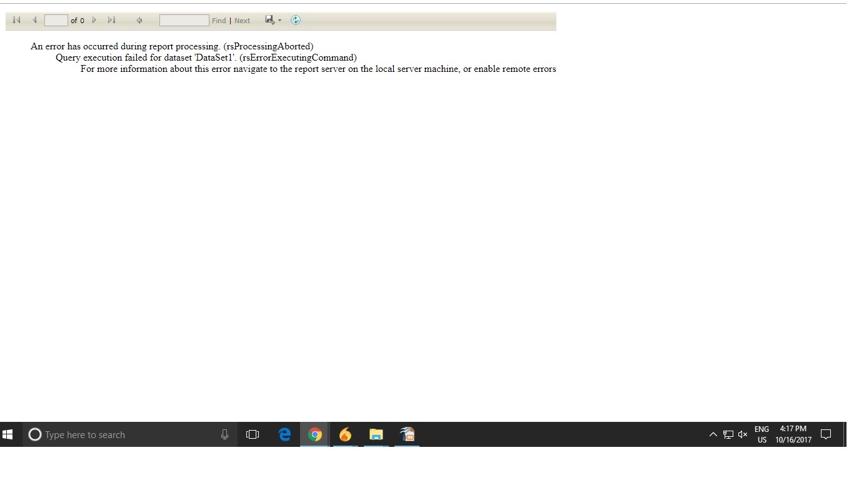Viewport: 854px width, 480px height.
Task: Go back to parent report arrow
Action: click(x=139, y=20)
